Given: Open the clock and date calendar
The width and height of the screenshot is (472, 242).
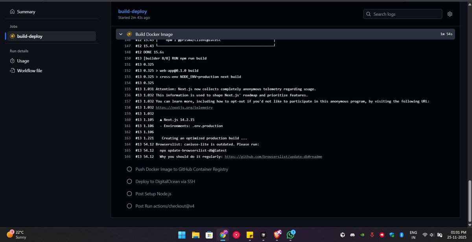Looking at the screenshot, I should tap(456, 235).
